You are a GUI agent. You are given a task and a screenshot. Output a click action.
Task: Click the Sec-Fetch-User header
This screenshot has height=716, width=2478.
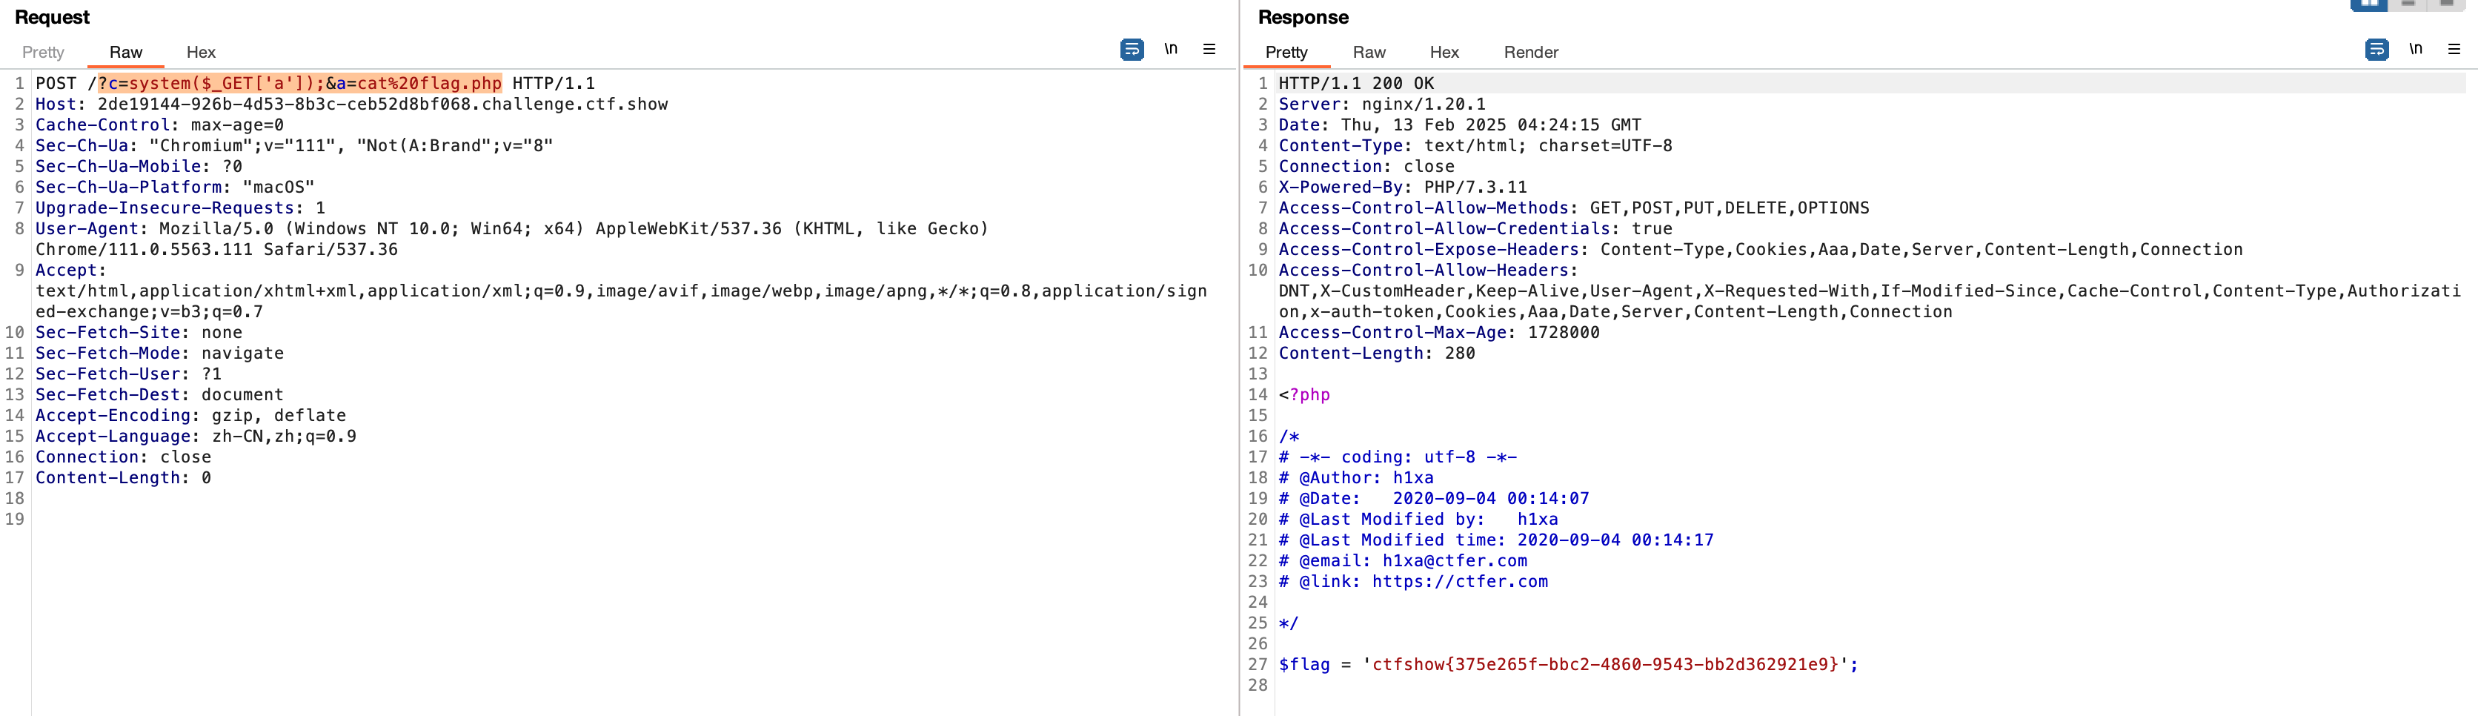coord(128,374)
